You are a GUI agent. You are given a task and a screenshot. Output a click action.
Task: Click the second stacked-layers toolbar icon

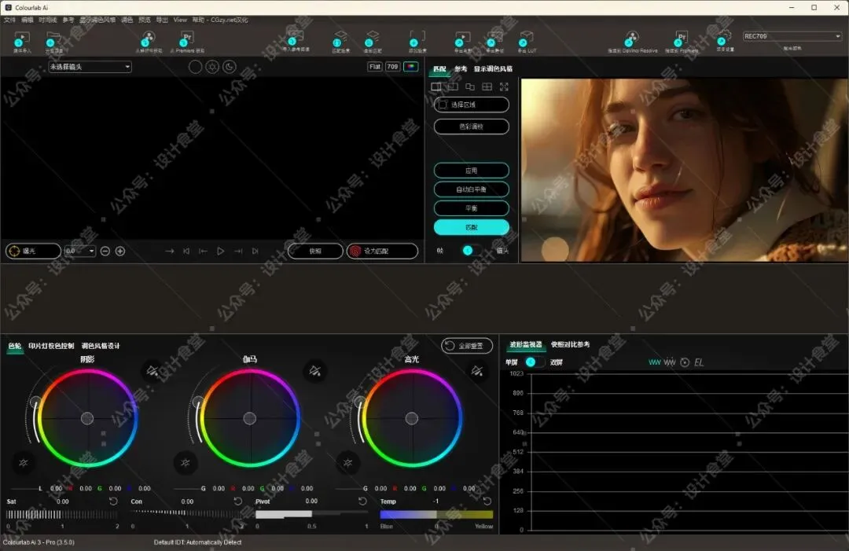coord(372,40)
